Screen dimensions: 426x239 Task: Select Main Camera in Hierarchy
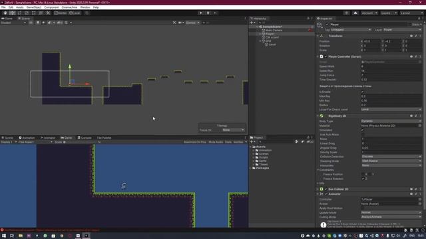[274, 31]
